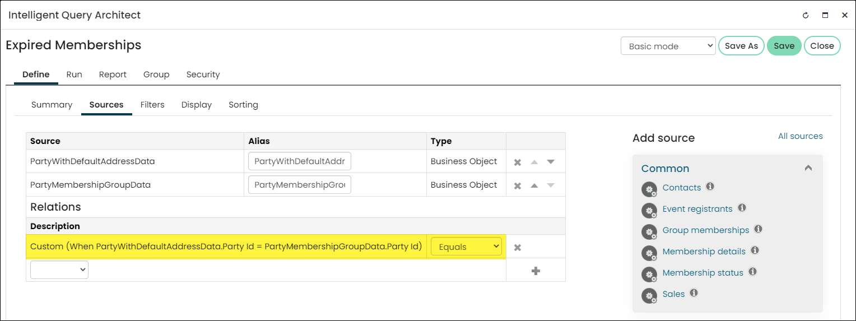The height and width of the screenshot is (321, 856).
Task: Add the Membership details source
Action: tap(704, 252)
